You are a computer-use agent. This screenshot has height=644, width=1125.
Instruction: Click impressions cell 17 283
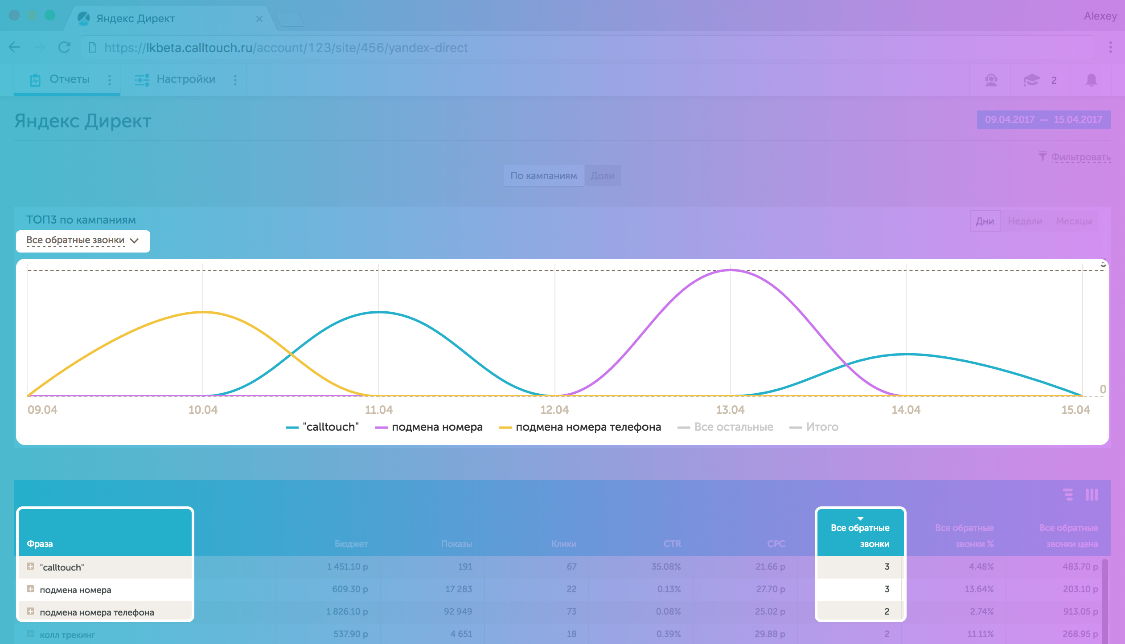[x=459, y=589]
